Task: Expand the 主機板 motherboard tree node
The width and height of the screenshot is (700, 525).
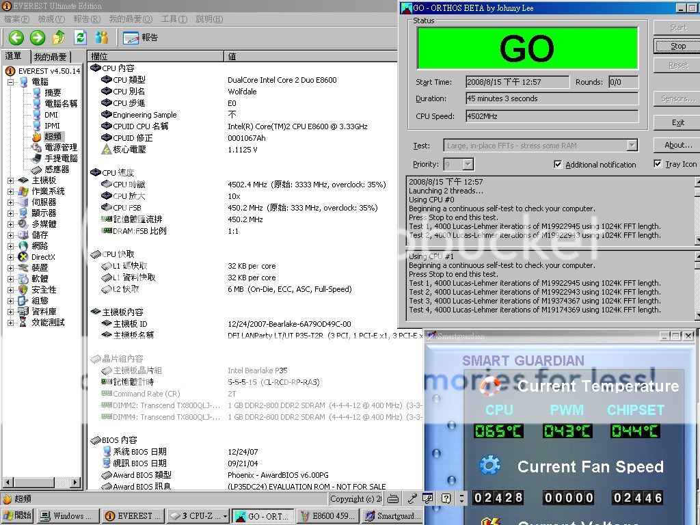Action: point(11,180)
